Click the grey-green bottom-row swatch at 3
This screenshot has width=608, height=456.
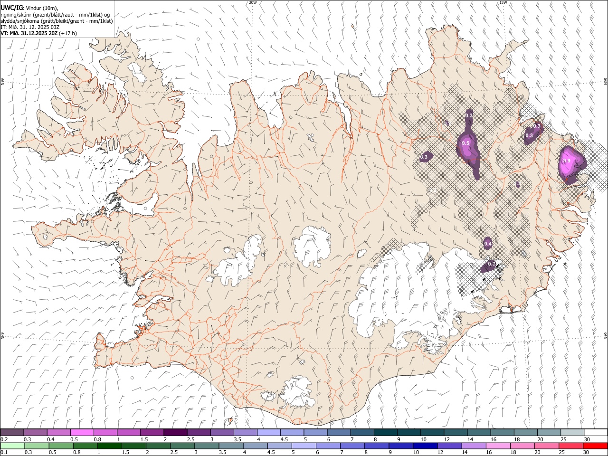point(207,446)
